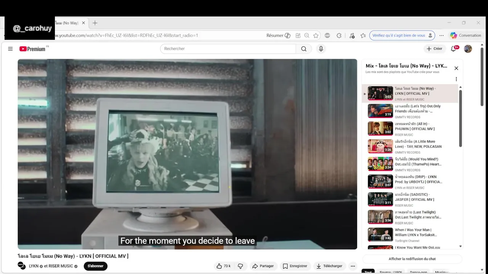Open the Copilot Conversation button
488x274 pixels.
466,35
